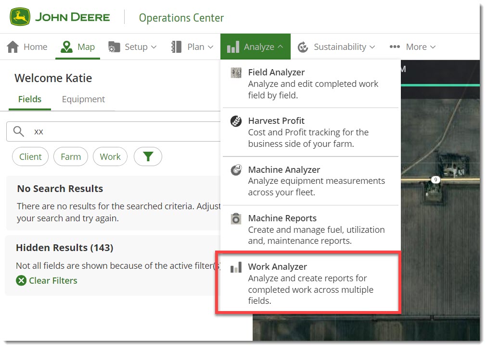
Task: Select the Harvest Profit icon entry
Action: [x=236, y=121]
